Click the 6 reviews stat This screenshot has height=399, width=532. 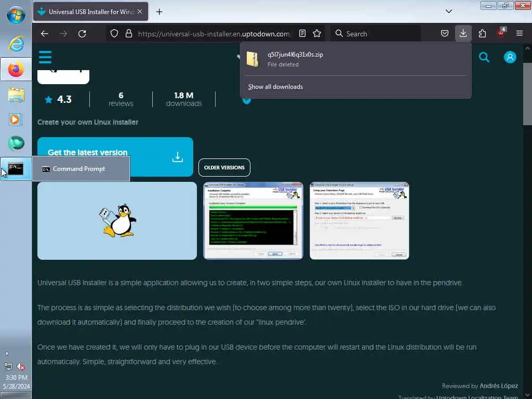tap(121, 99)
